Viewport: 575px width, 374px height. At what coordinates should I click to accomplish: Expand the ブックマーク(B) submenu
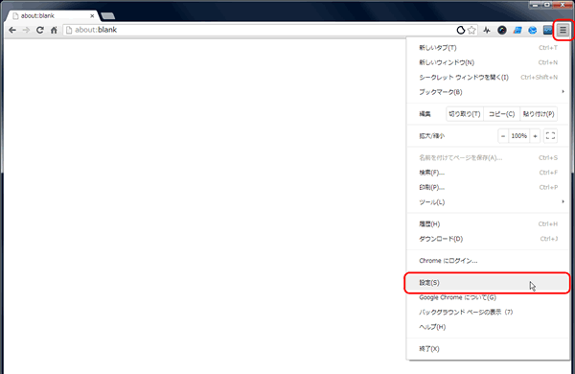(x=488, y=92)
